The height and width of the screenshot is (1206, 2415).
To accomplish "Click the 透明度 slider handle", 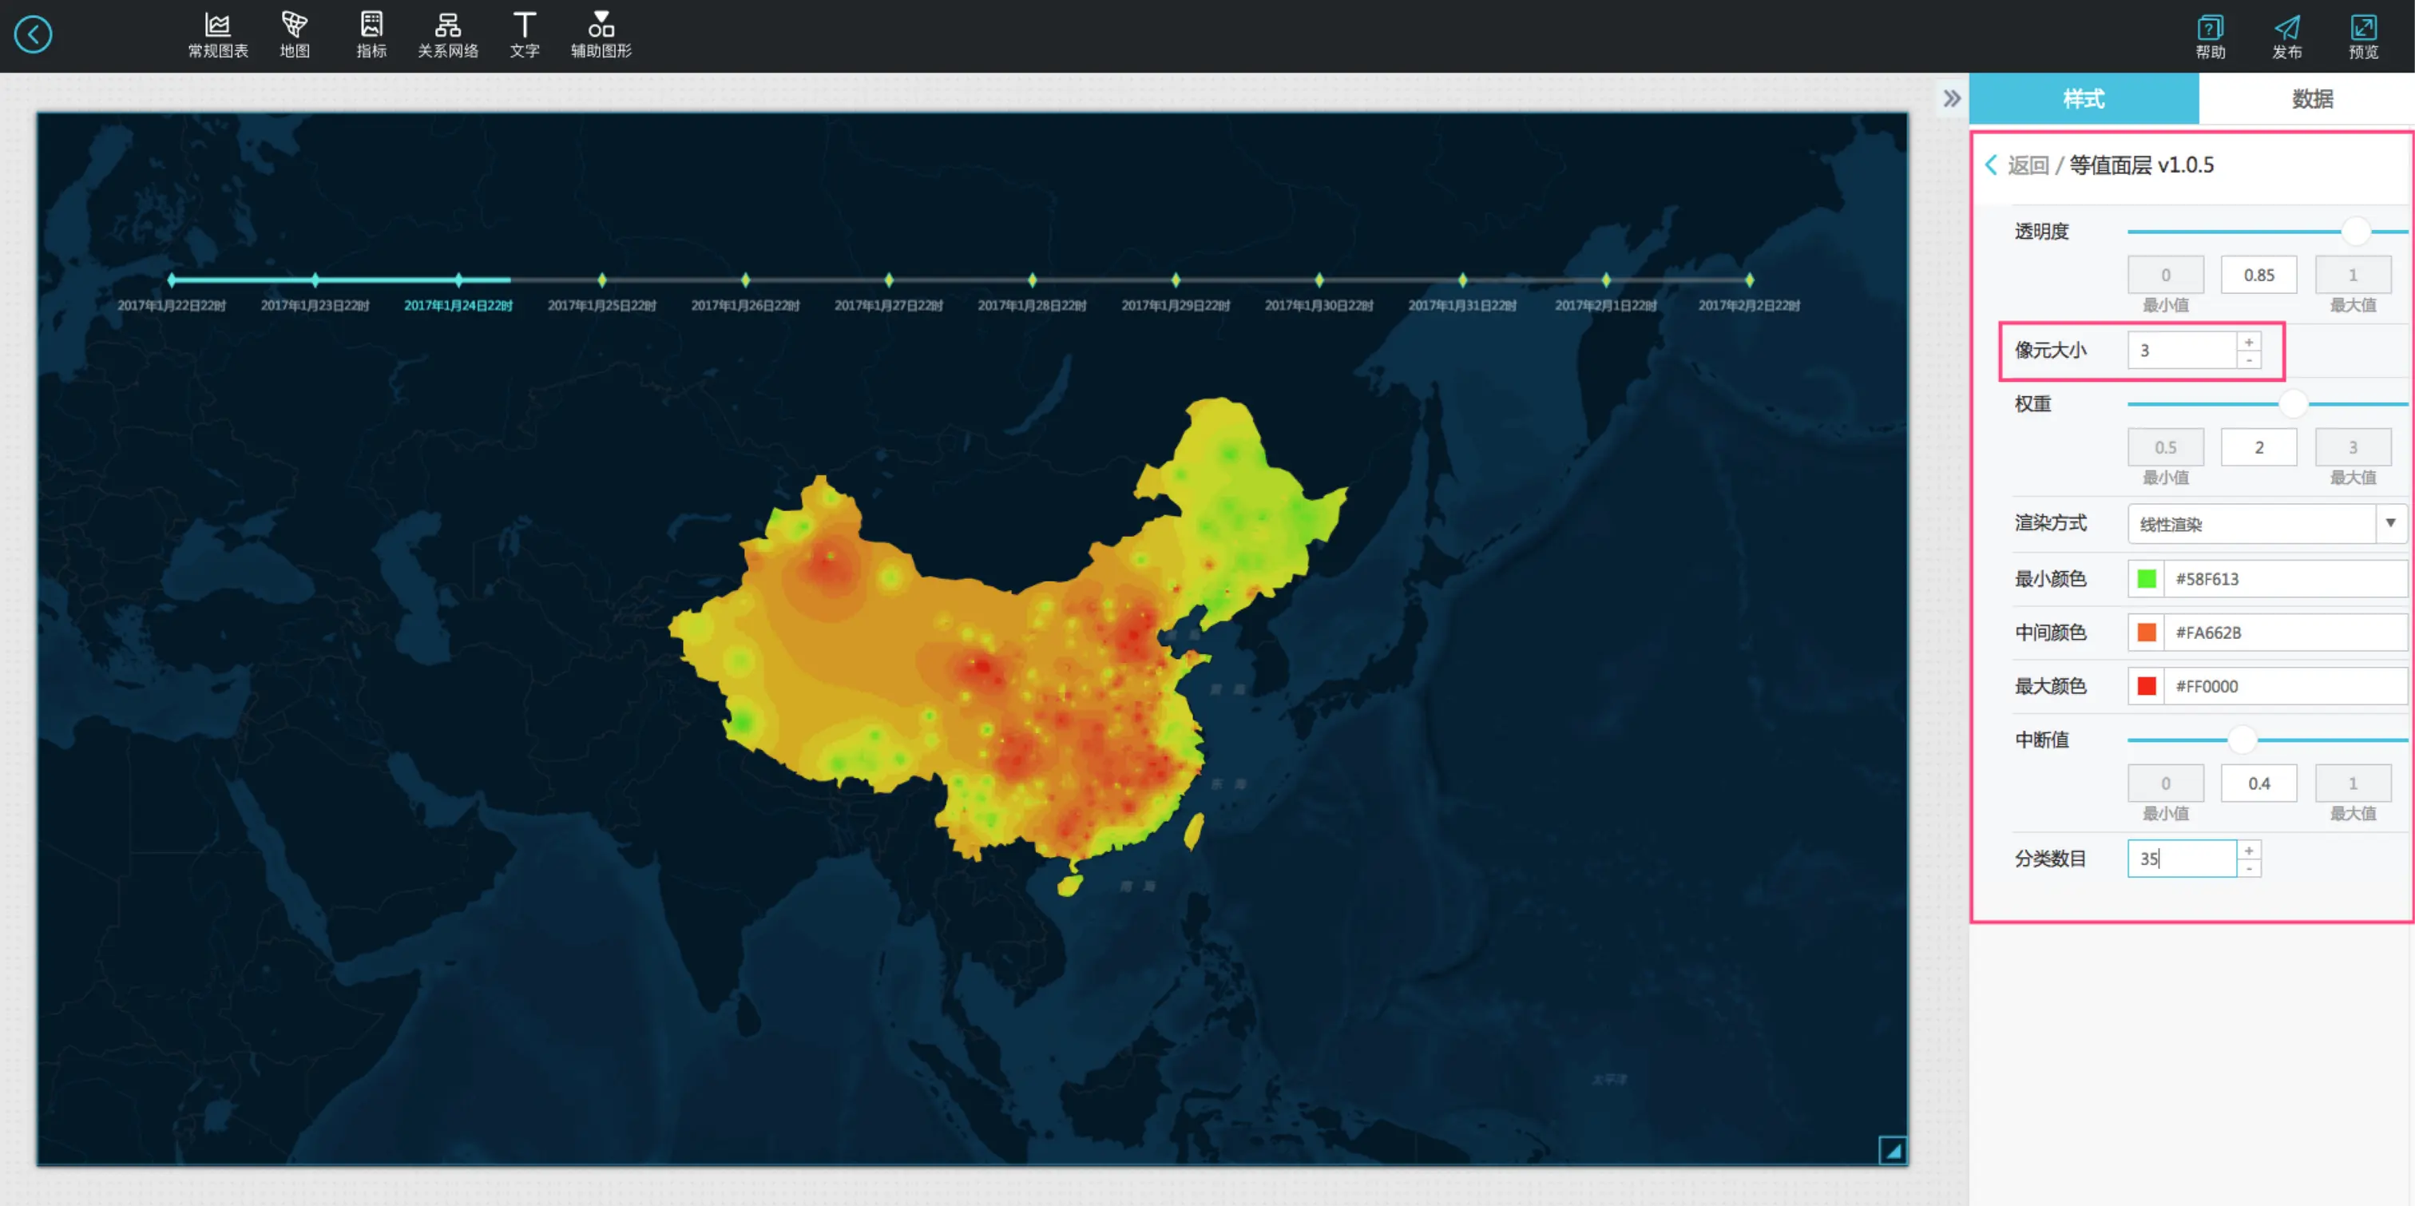I will (x=2355, y=231).
